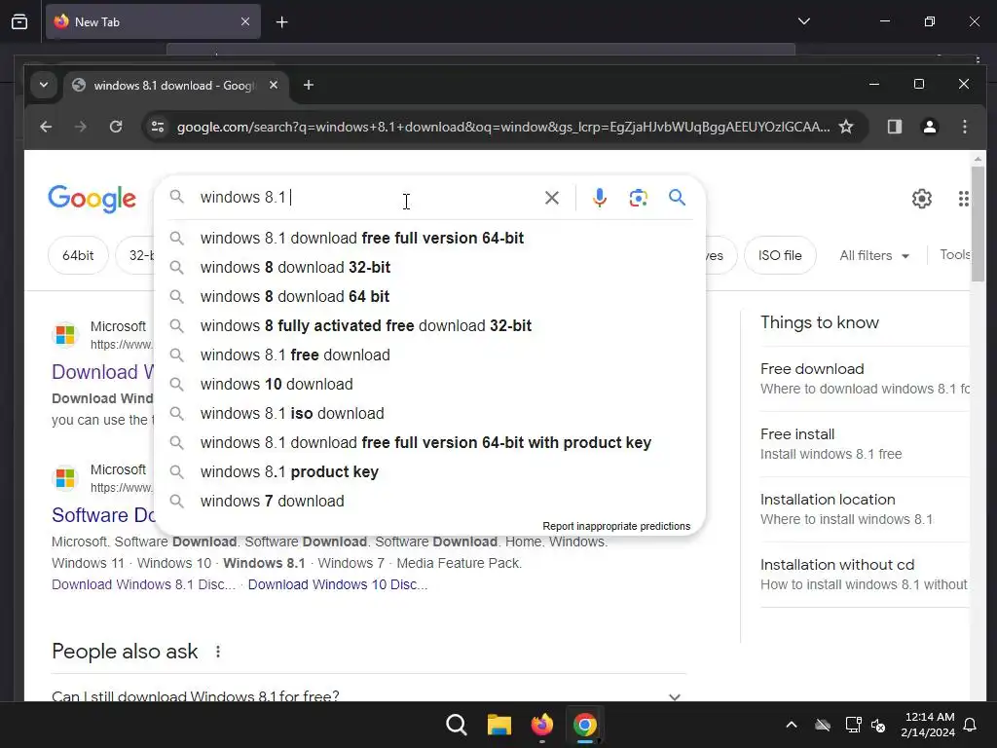
Task: Click the tray network display icon
Action: coord(853,725)
